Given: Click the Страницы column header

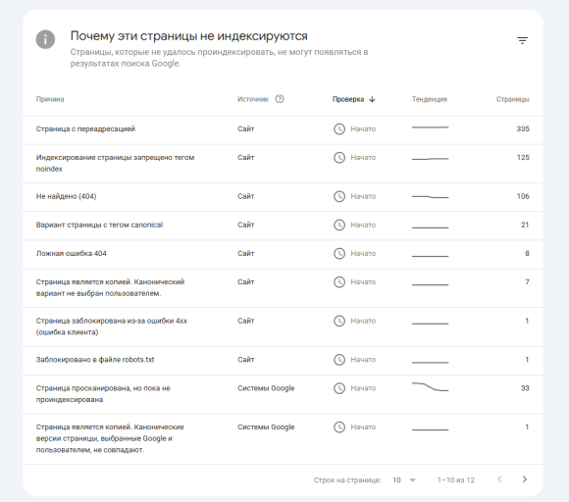Looking at the screenshot, I should (512, 99).
